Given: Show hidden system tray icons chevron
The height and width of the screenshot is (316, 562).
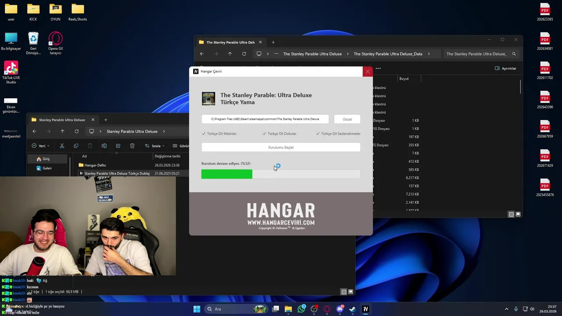Looking at the screenshot, I should tap(506, 309).
